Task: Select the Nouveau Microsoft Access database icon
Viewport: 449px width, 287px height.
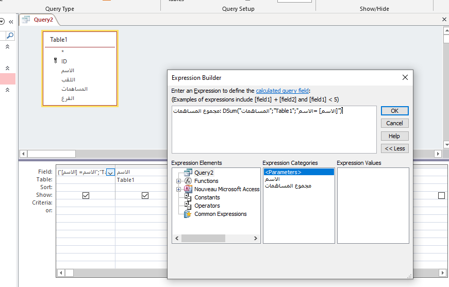Action: (188, 189)
